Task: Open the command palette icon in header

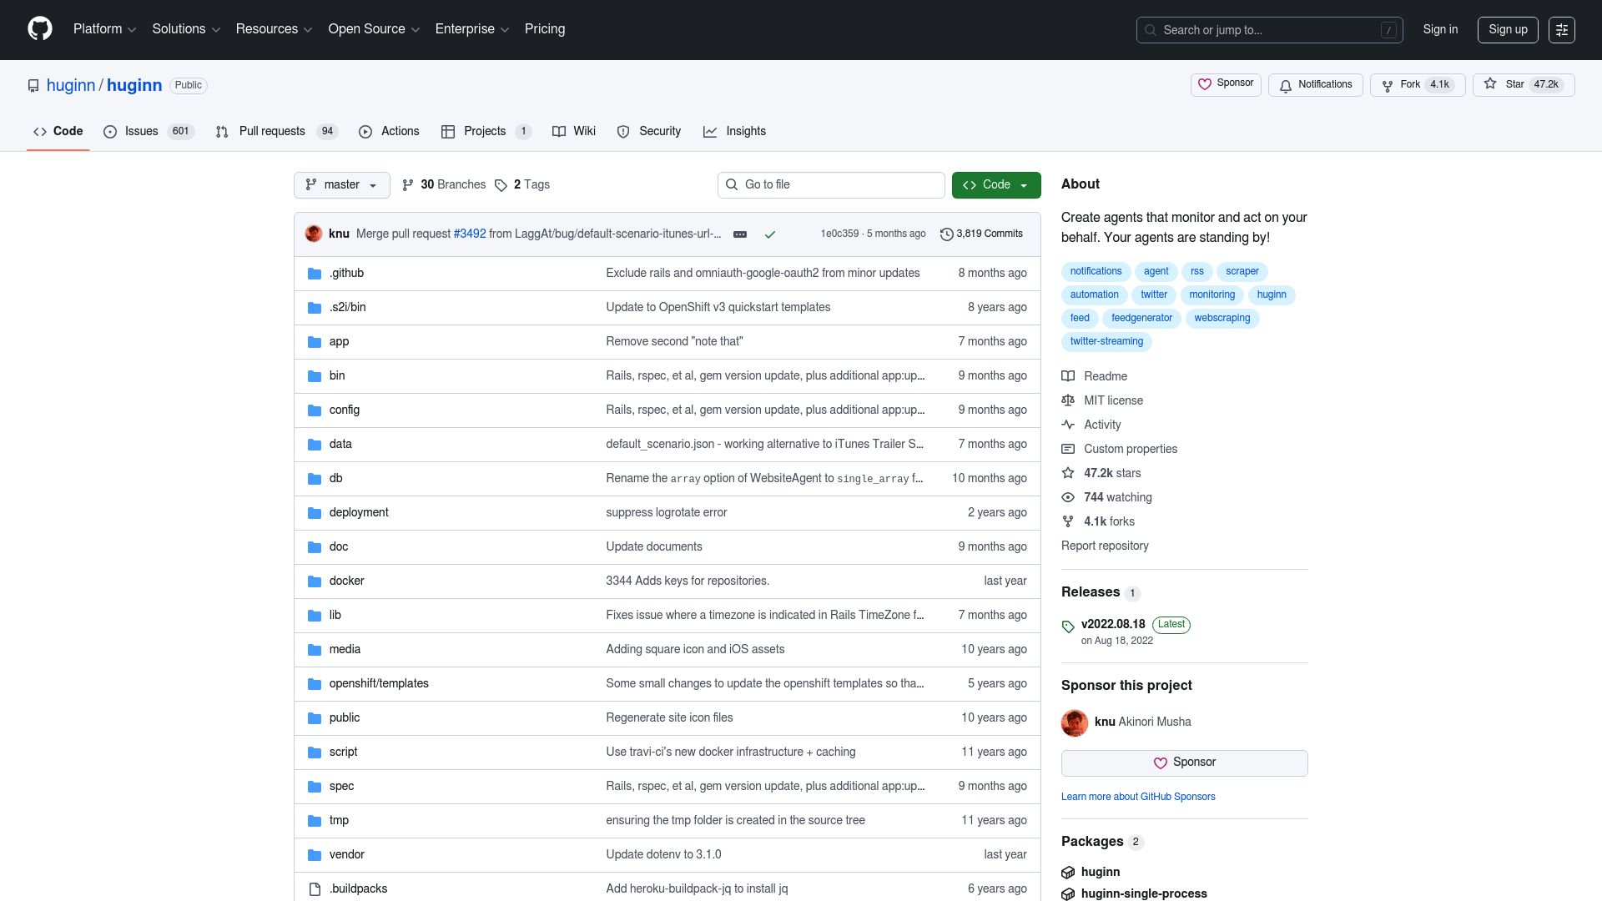Action: point(1561,30)
